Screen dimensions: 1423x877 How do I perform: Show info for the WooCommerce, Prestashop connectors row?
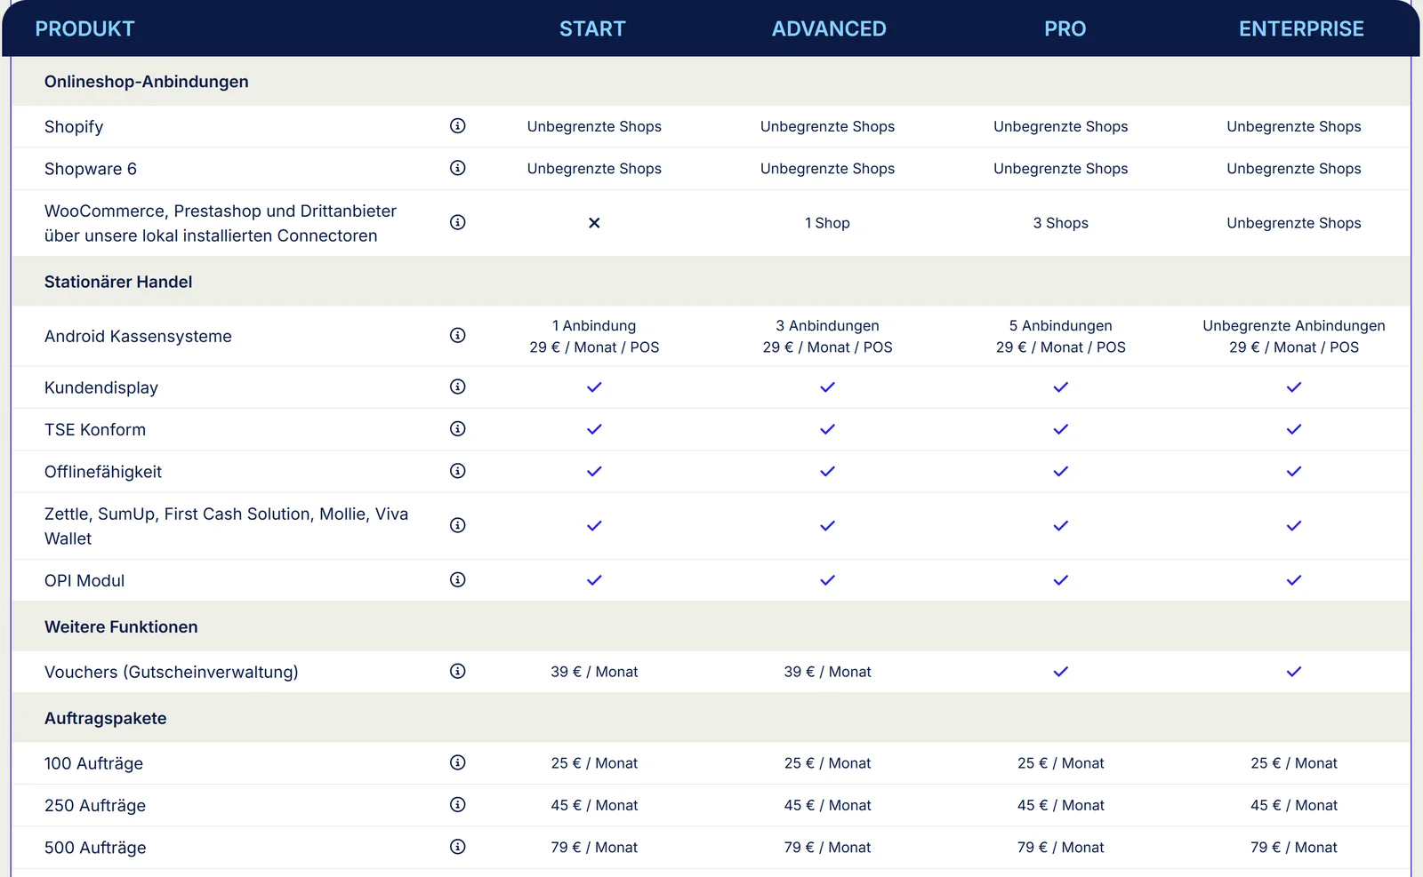click(458, 222)
